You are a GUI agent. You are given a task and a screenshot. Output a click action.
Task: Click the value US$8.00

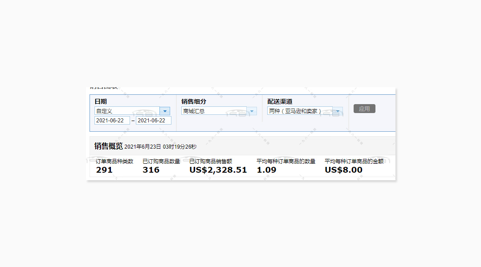(343, 170)
